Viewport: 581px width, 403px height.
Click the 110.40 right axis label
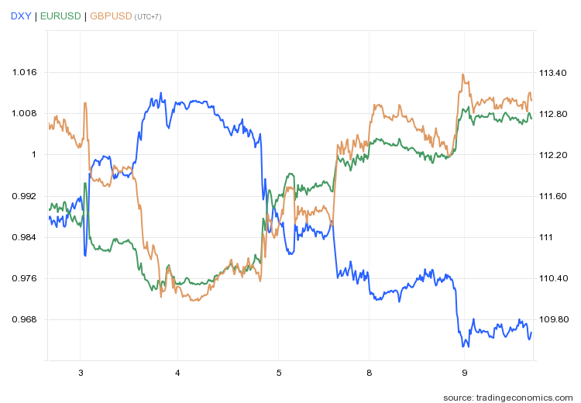pyautogui.click(x=553, y=278)
